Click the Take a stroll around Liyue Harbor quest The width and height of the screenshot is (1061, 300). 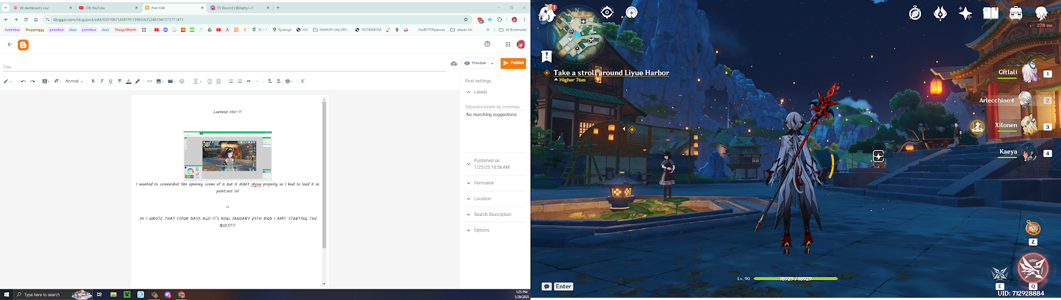(611, 73)
